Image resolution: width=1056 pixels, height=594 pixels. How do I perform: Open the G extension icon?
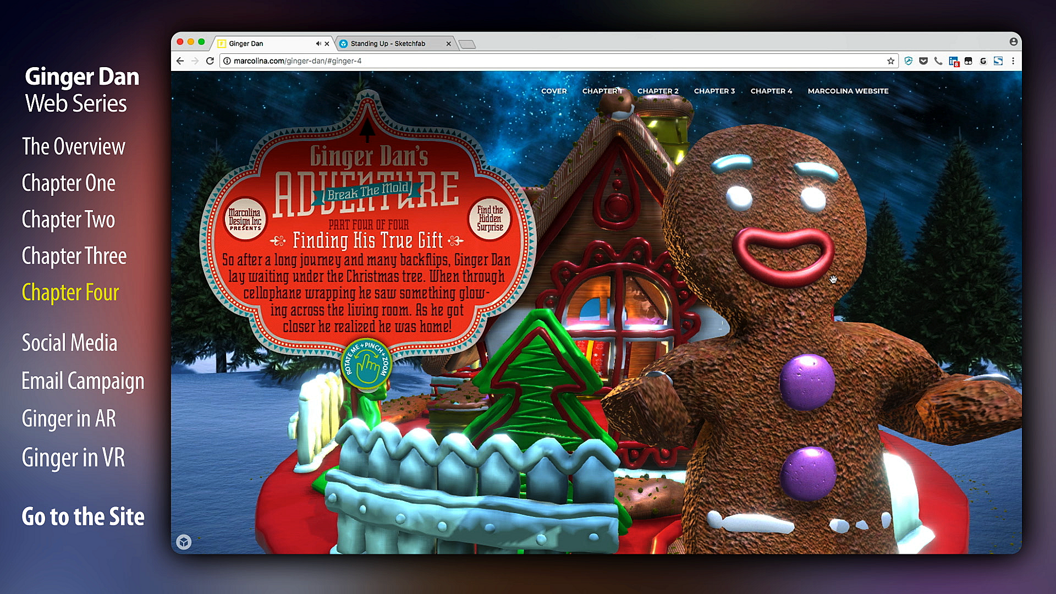(x=983, y=61)
